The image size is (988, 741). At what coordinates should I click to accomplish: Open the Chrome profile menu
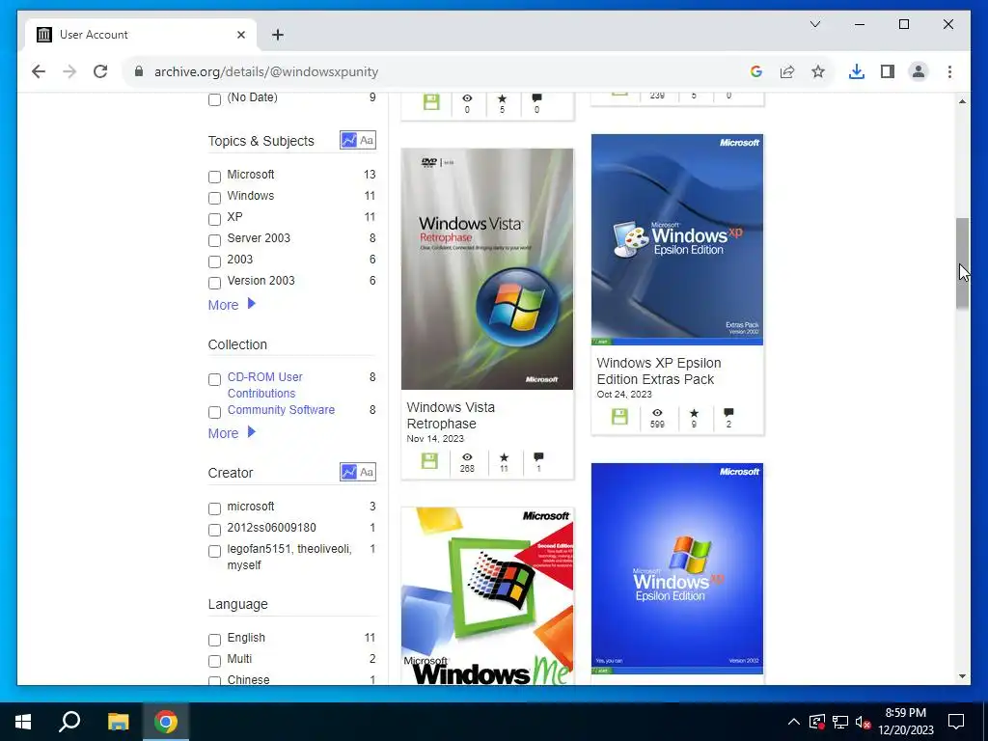click(x=919, y=71)
